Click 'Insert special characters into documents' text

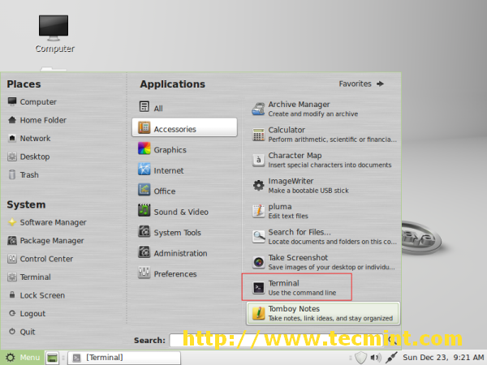coord(330,165)
